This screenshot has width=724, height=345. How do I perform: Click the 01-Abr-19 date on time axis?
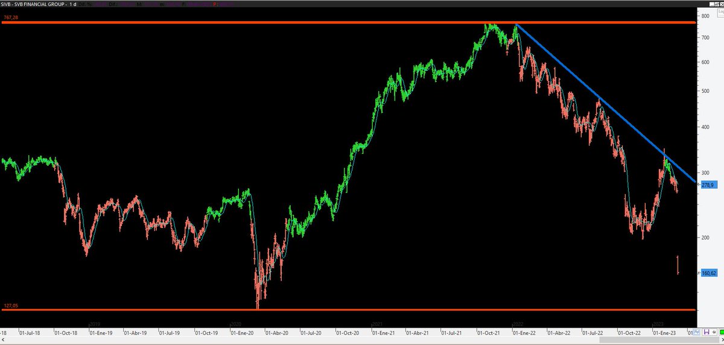pyautogui.click(x=136, y=332)
